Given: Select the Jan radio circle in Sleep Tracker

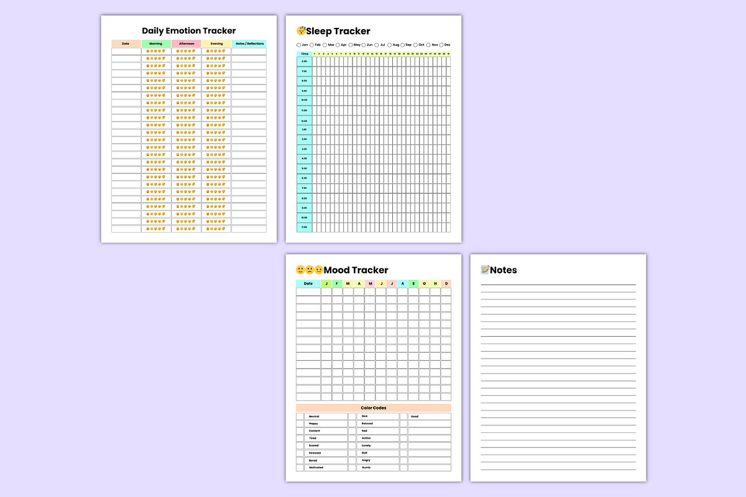Looking at the screenshot, I should [x=298, y=45].
